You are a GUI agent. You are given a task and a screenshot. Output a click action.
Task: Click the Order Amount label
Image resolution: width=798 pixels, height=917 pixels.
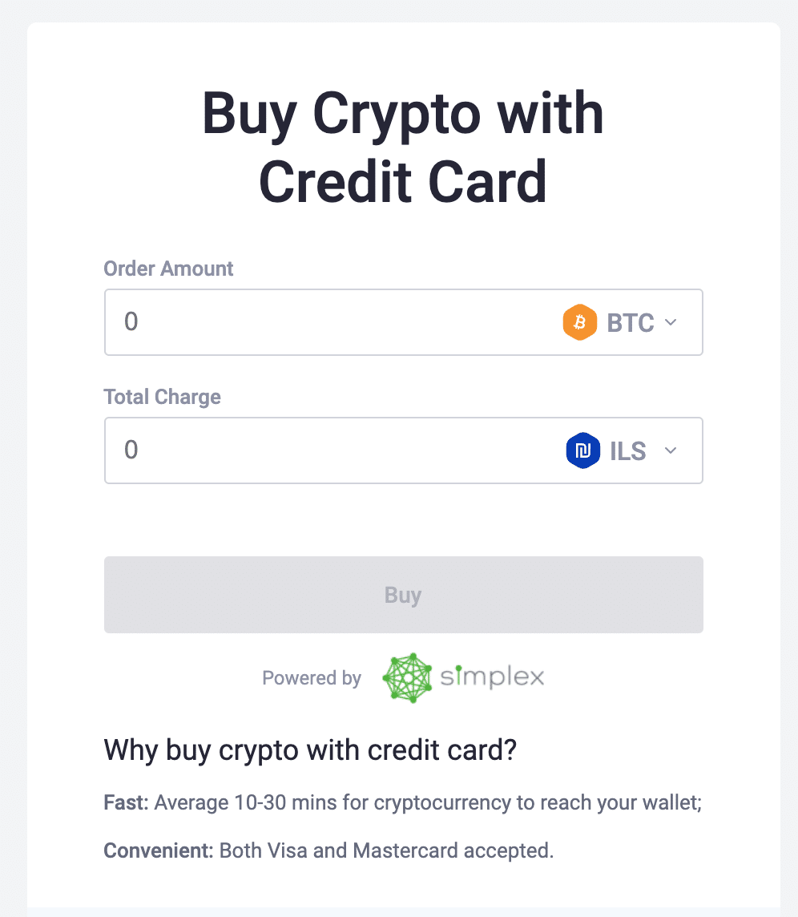pos(168,269)
